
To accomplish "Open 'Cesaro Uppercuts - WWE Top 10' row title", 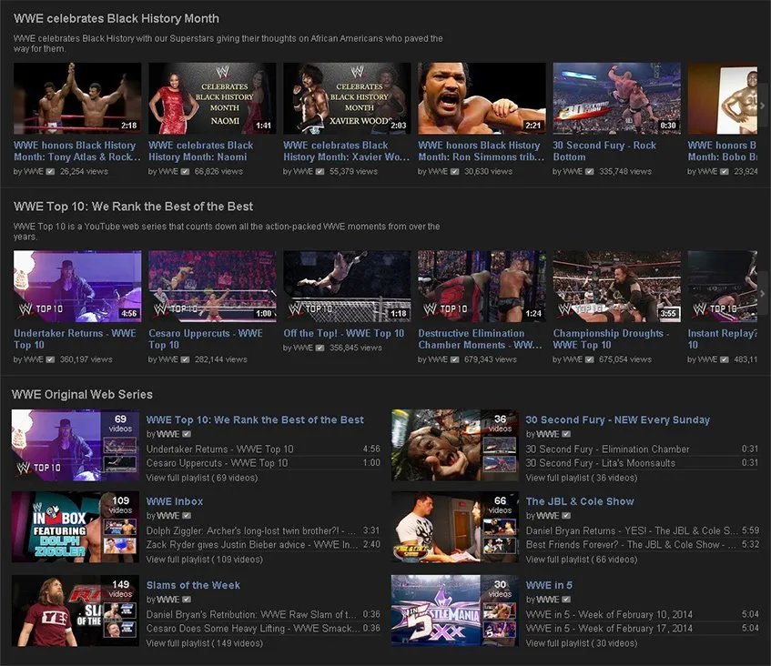I will pyautogui.click(x=206, y=339).
